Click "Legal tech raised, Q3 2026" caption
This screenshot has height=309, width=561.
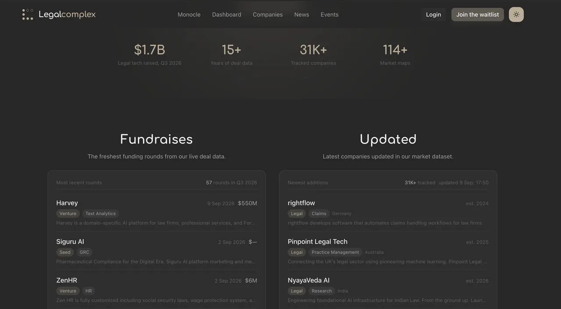pos(149,63)
